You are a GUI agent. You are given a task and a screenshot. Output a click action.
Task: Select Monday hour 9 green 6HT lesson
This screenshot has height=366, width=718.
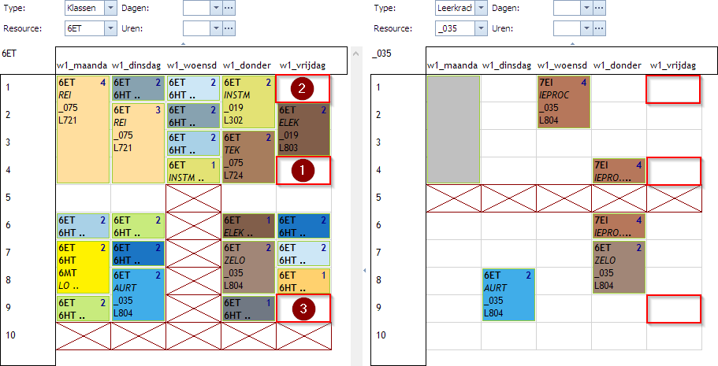(83, 309)
